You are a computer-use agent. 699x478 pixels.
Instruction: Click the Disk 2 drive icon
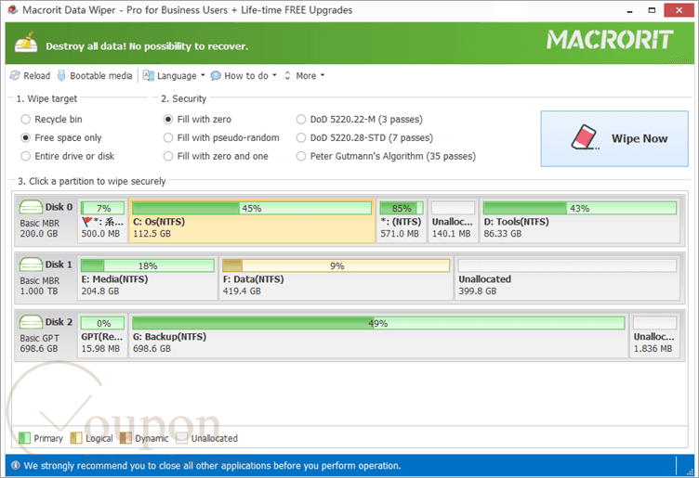tap(31, 322)
